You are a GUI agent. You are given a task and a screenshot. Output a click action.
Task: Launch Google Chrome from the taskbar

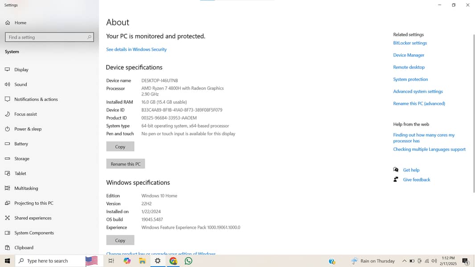click(173, 261)
